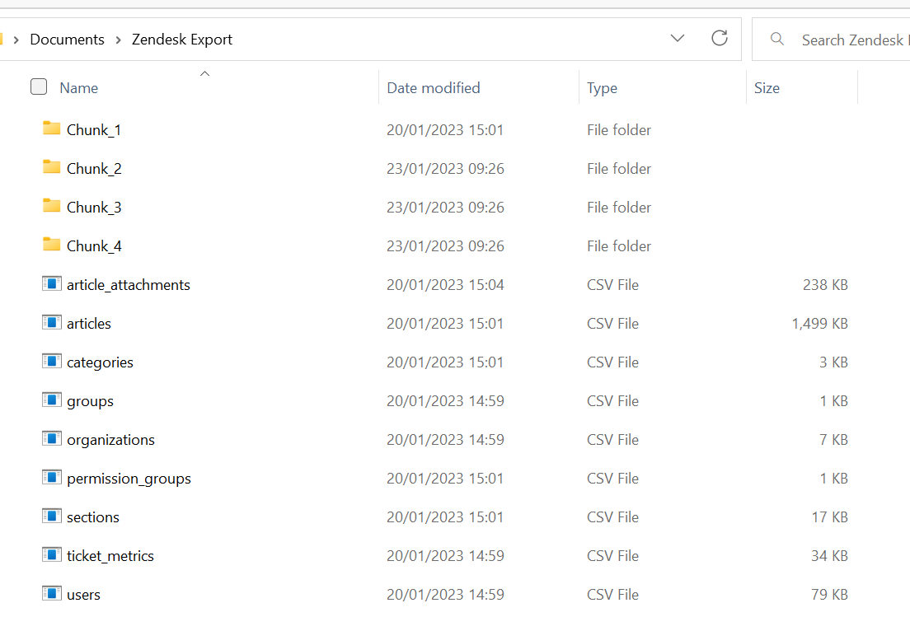The width and height of the screenshot is (910, 631).
Task: Click the search magnifier icon
Action: (777, 39)
